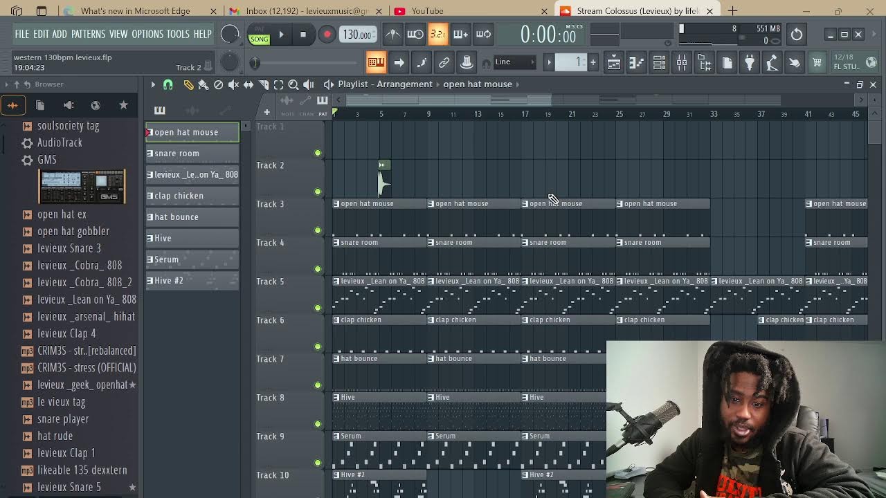Mute Track 3 with its green light
Image resolution: width=886 pixels, height=498 pixels.
pyautogui.click(x=318, y=230)
